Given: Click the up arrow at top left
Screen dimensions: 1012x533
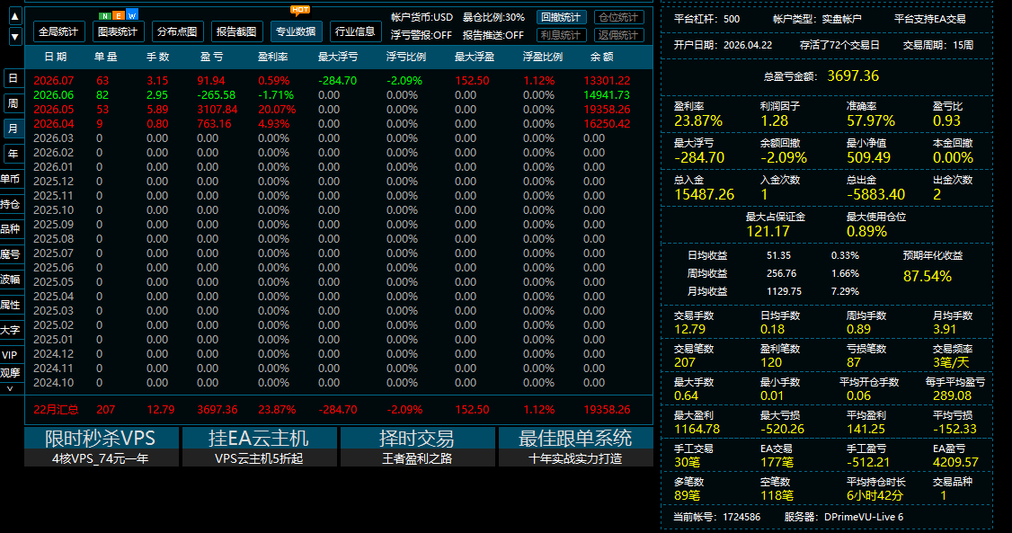Looking at the screenshot, I should tap(15, 16).
